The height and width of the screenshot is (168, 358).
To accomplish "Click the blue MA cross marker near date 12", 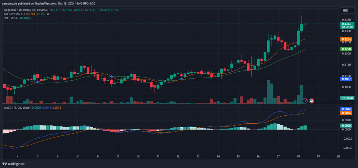I will (x=181, y=79).
